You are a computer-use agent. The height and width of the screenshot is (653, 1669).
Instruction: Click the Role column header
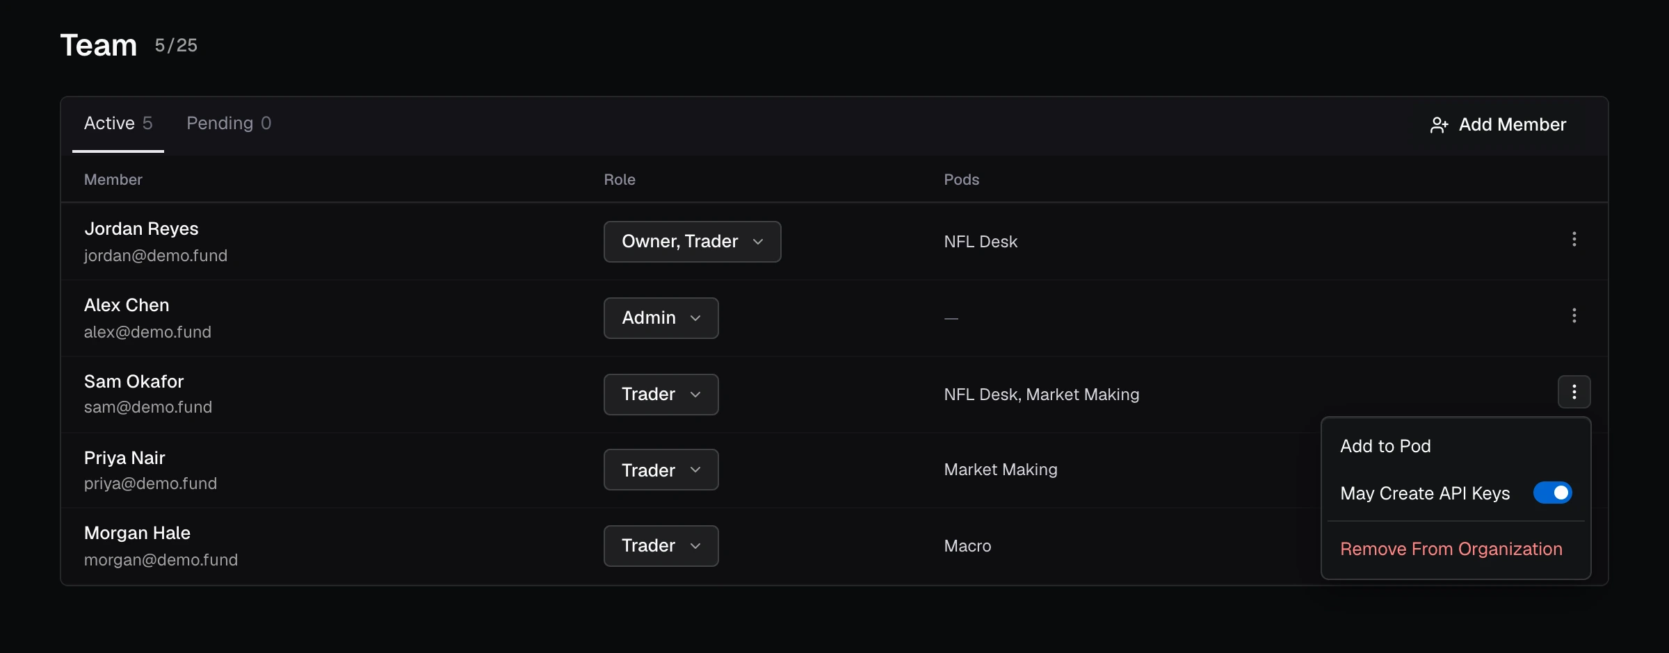(620, 180)
